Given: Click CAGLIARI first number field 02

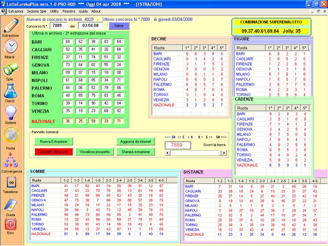Looking at the screenshot, I should (x=68, y=49).
